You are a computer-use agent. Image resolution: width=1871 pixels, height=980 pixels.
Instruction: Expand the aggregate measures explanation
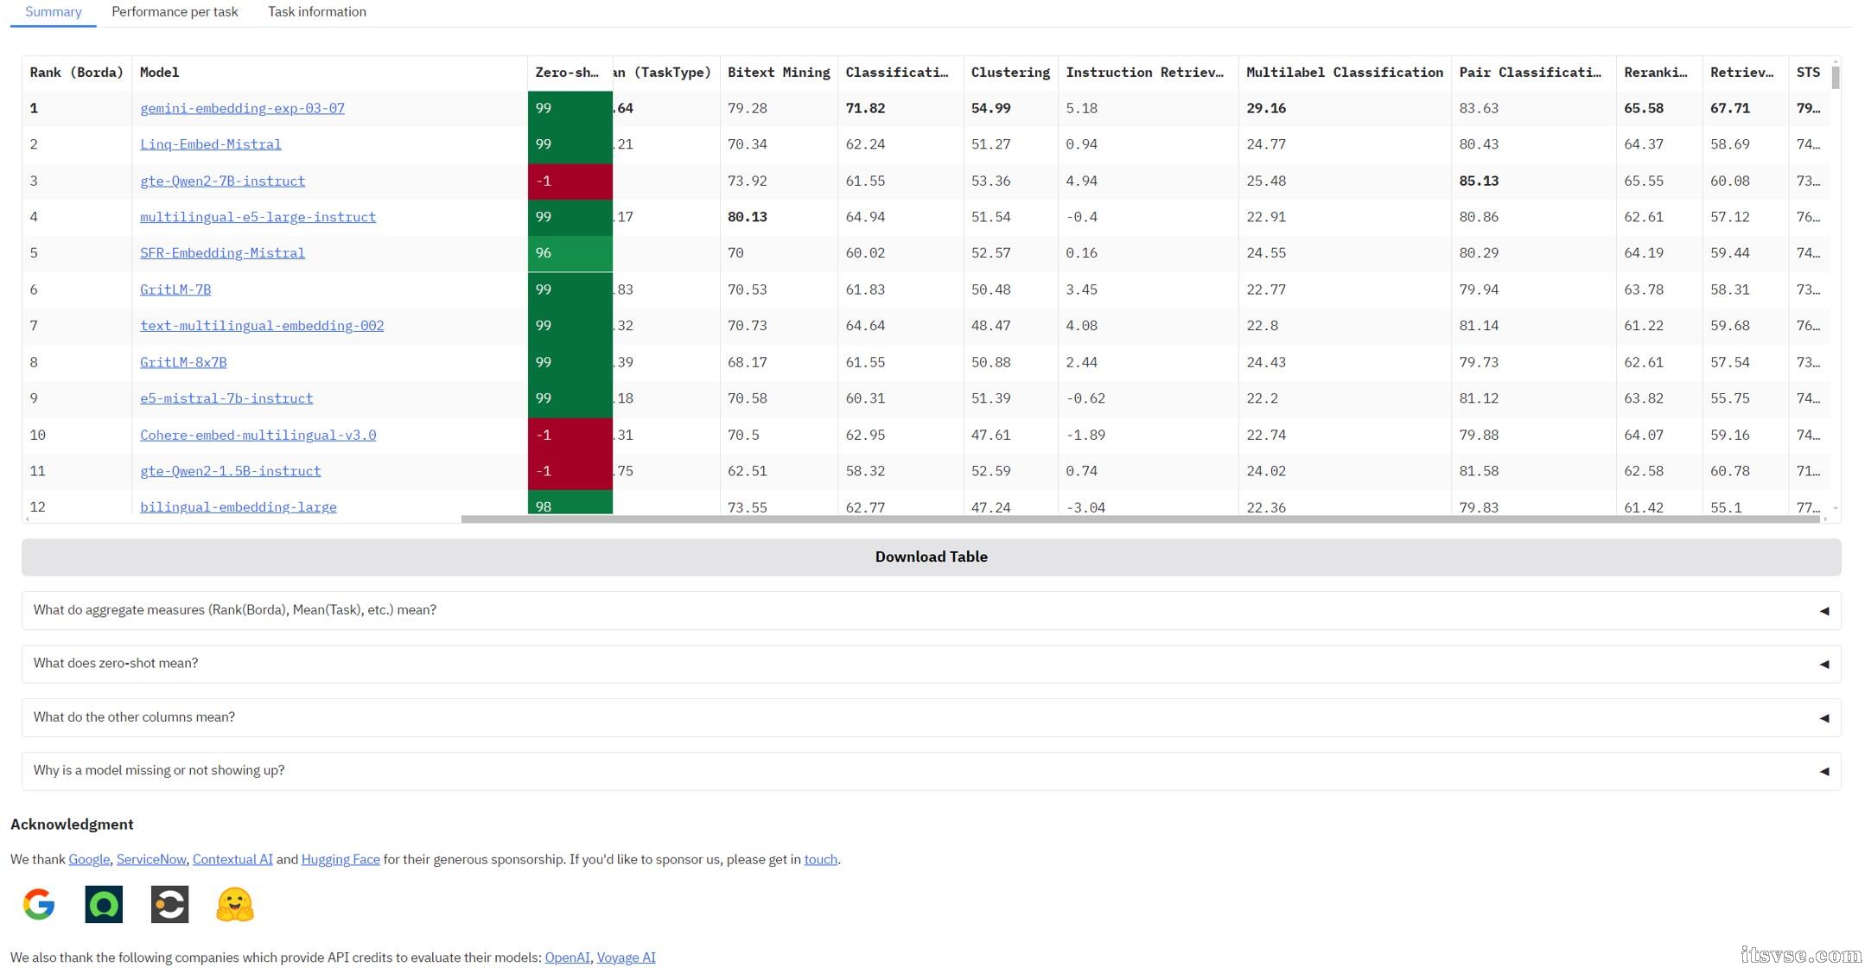click(932, 610)
